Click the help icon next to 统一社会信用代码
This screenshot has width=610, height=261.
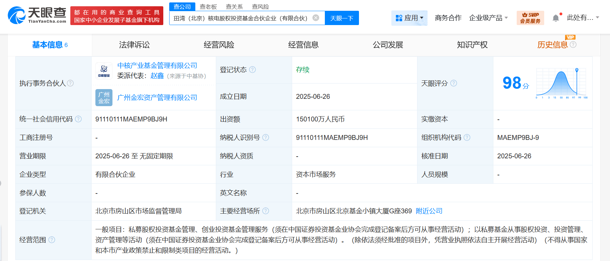[78, 119]
